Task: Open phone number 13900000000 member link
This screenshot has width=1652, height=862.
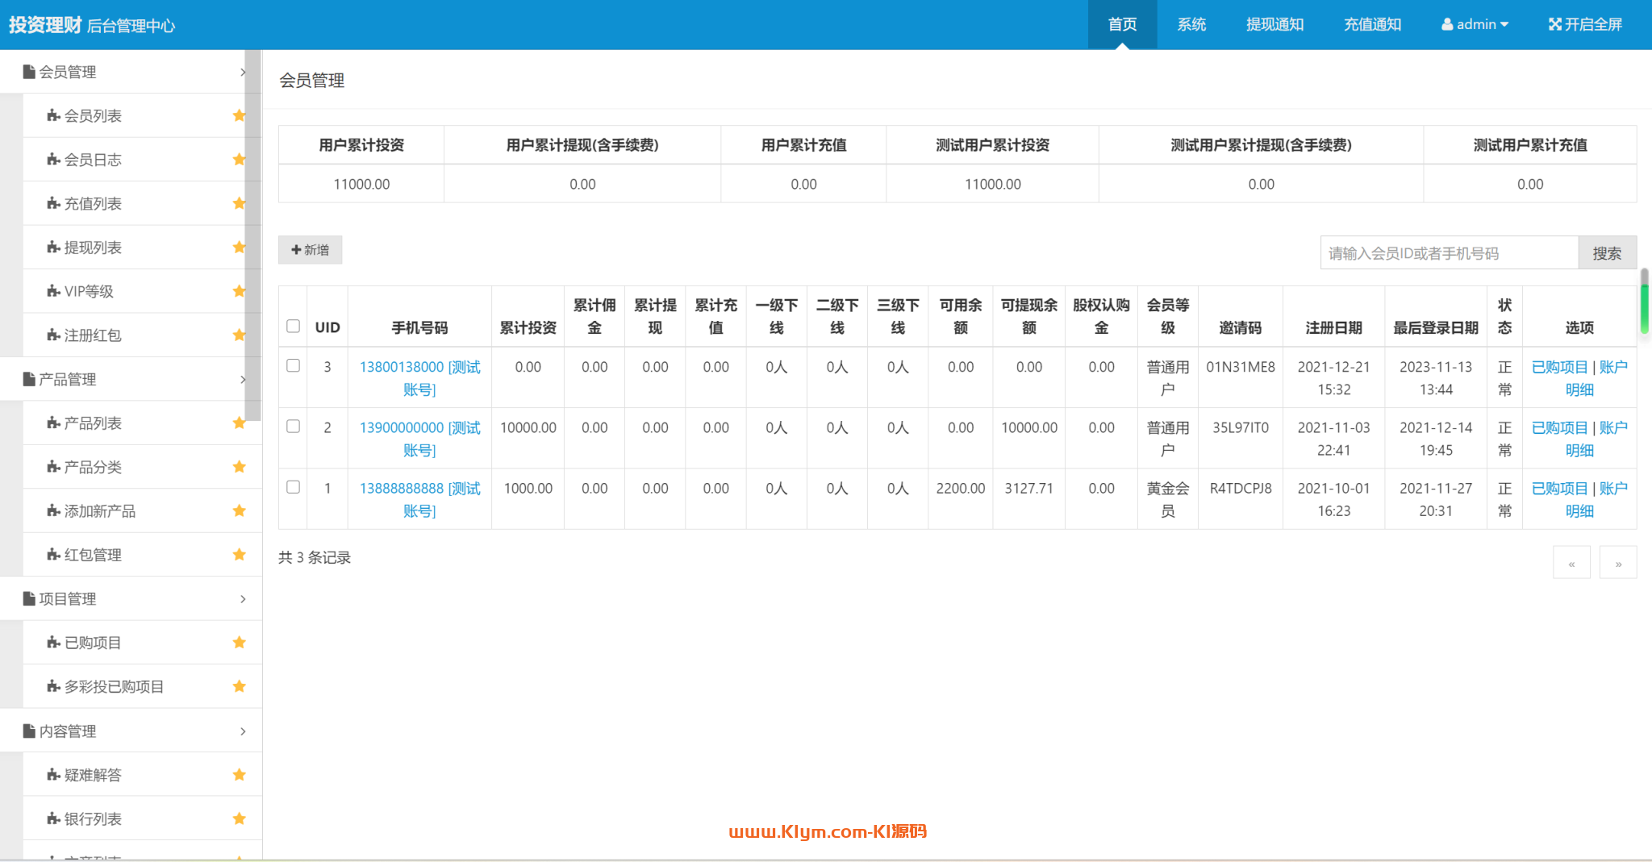Action: point(402,427)
